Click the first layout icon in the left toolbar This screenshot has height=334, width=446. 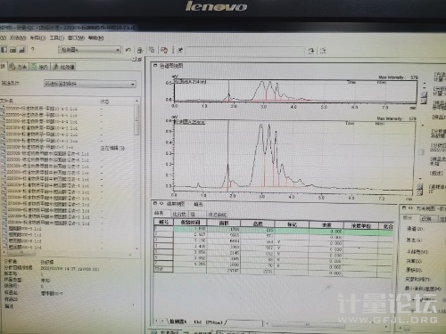[x=4, y=50]
